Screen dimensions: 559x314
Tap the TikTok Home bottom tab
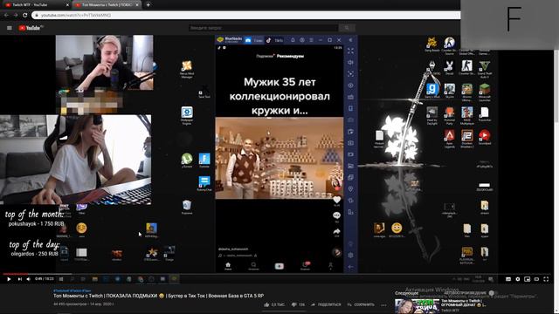(228, 266)
